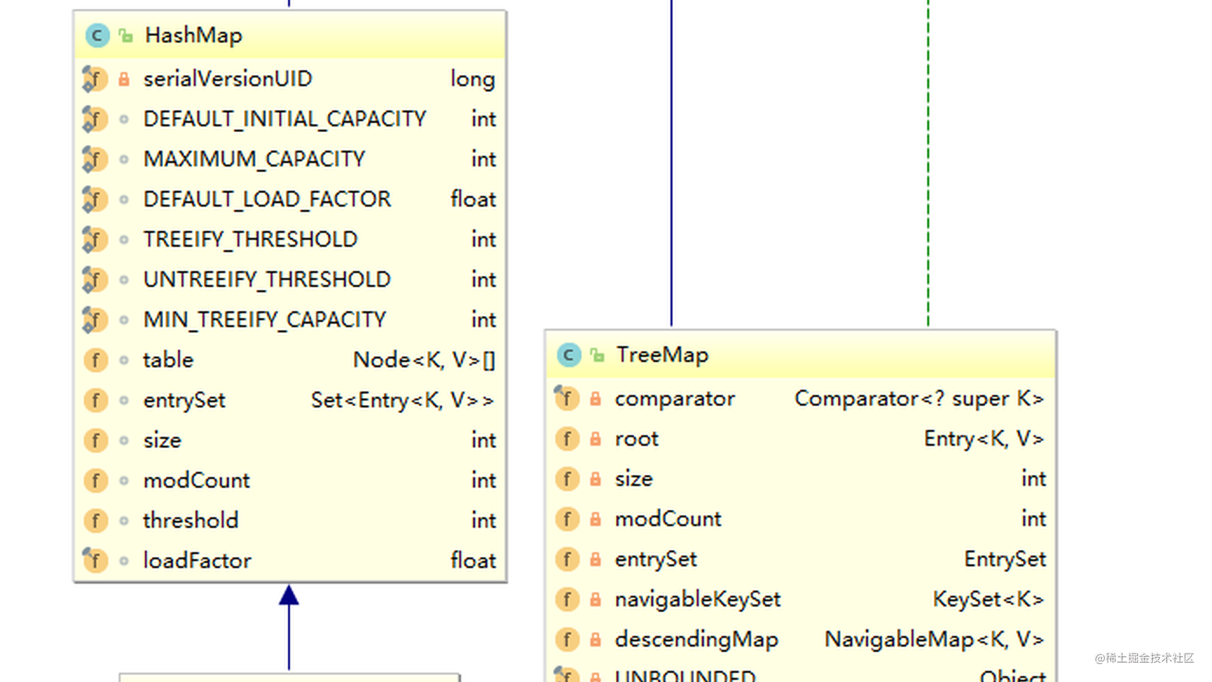Click visibility dot icon next to loadFactor
The height and width of the screenshot is (682, 1212).
tap(124, 561)
